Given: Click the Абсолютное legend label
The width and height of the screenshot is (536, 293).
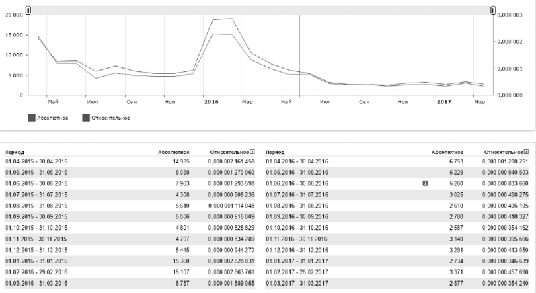Looking at the screenshot, I should tap(52, 118).
